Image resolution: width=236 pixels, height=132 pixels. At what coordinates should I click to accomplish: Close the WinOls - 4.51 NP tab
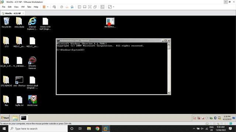pyautogui.click(x=23, y=13)
